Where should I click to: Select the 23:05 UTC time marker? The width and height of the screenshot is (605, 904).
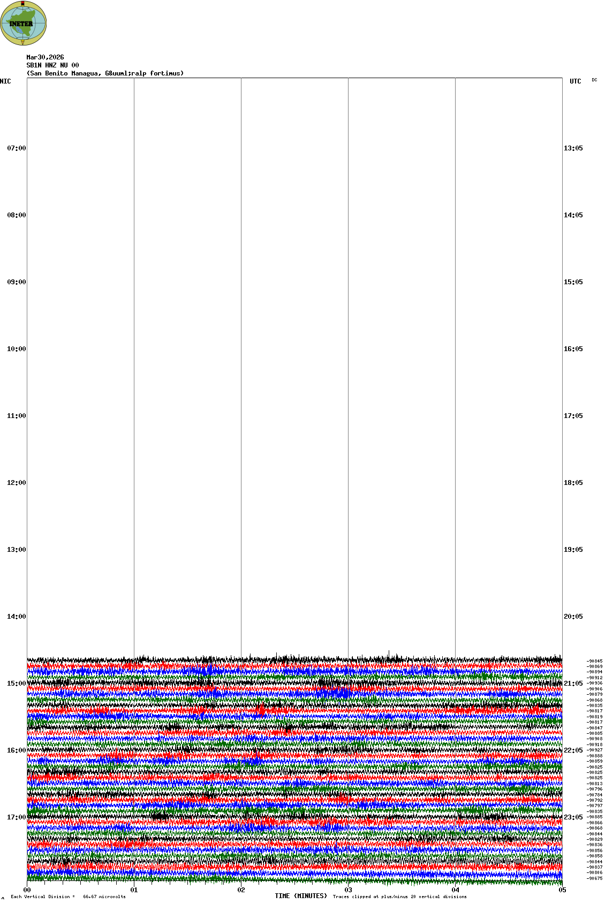tap(573, 817)
